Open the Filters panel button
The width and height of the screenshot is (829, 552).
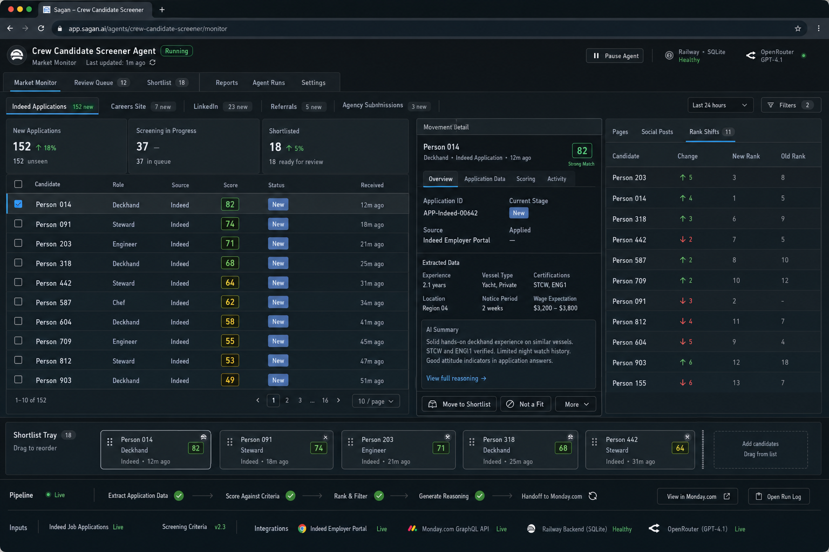[x=791, y=105]
